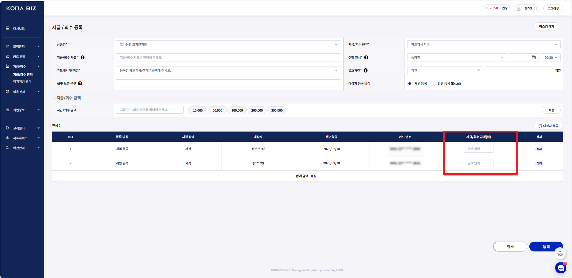
Task: Click 연장 to extend session
Action: pyautogui.click(x=505, y=8)
